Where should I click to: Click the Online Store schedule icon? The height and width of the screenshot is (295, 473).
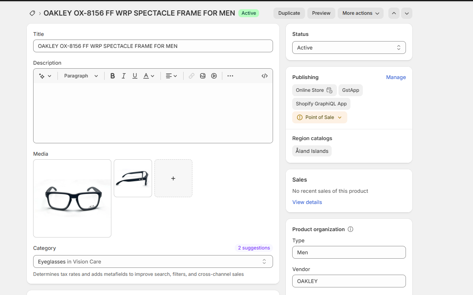pyautogui.click(x=329, y=90)
